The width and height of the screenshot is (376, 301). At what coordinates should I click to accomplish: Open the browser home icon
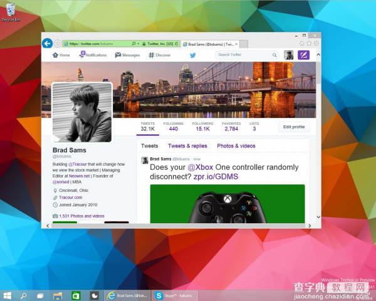pyautogui.click(x=302, y=43)
